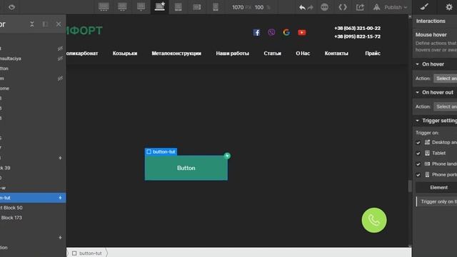Select the starred base desktop breakpoint
This screenshot has width=457, height=257.
point(160,6)
